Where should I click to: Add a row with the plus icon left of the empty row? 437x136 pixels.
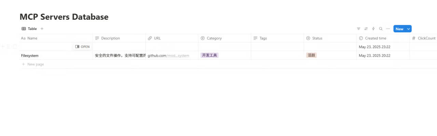pyautogui.click(x=3, y=47)
